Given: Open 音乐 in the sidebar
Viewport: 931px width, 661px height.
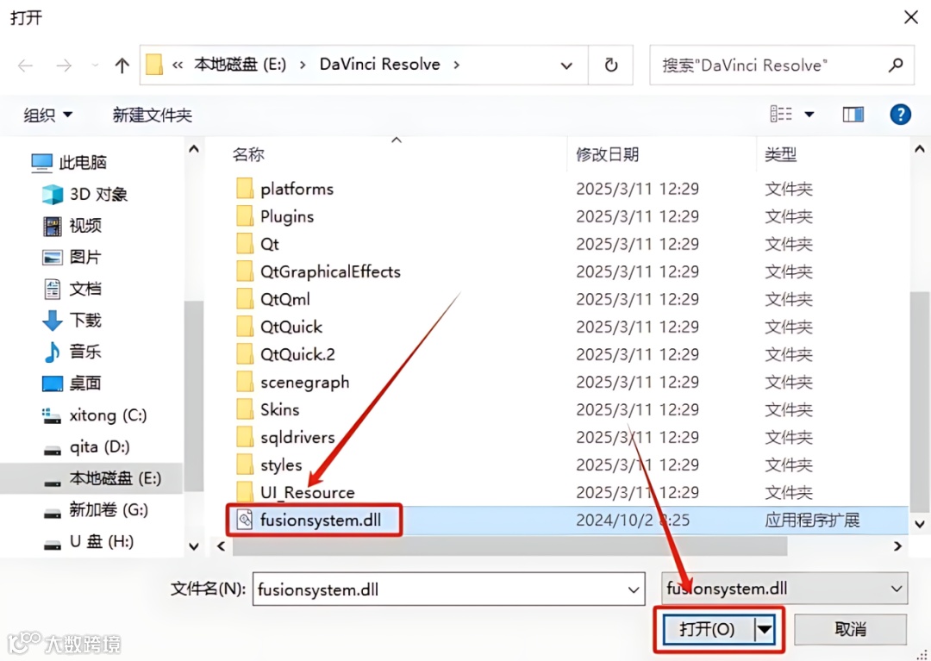Looking at the screenshot, I should [x=72, y=352].
